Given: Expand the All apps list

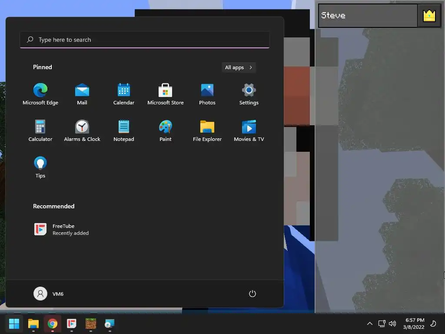Looking at the screenshot, I should coord(239,67).
